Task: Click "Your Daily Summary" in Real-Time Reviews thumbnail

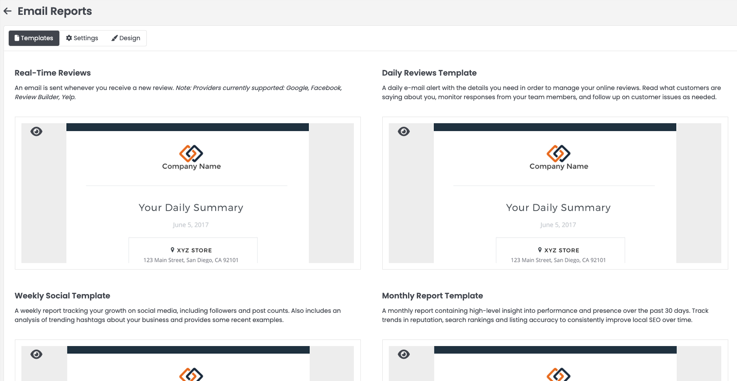Action: [191, 208]
